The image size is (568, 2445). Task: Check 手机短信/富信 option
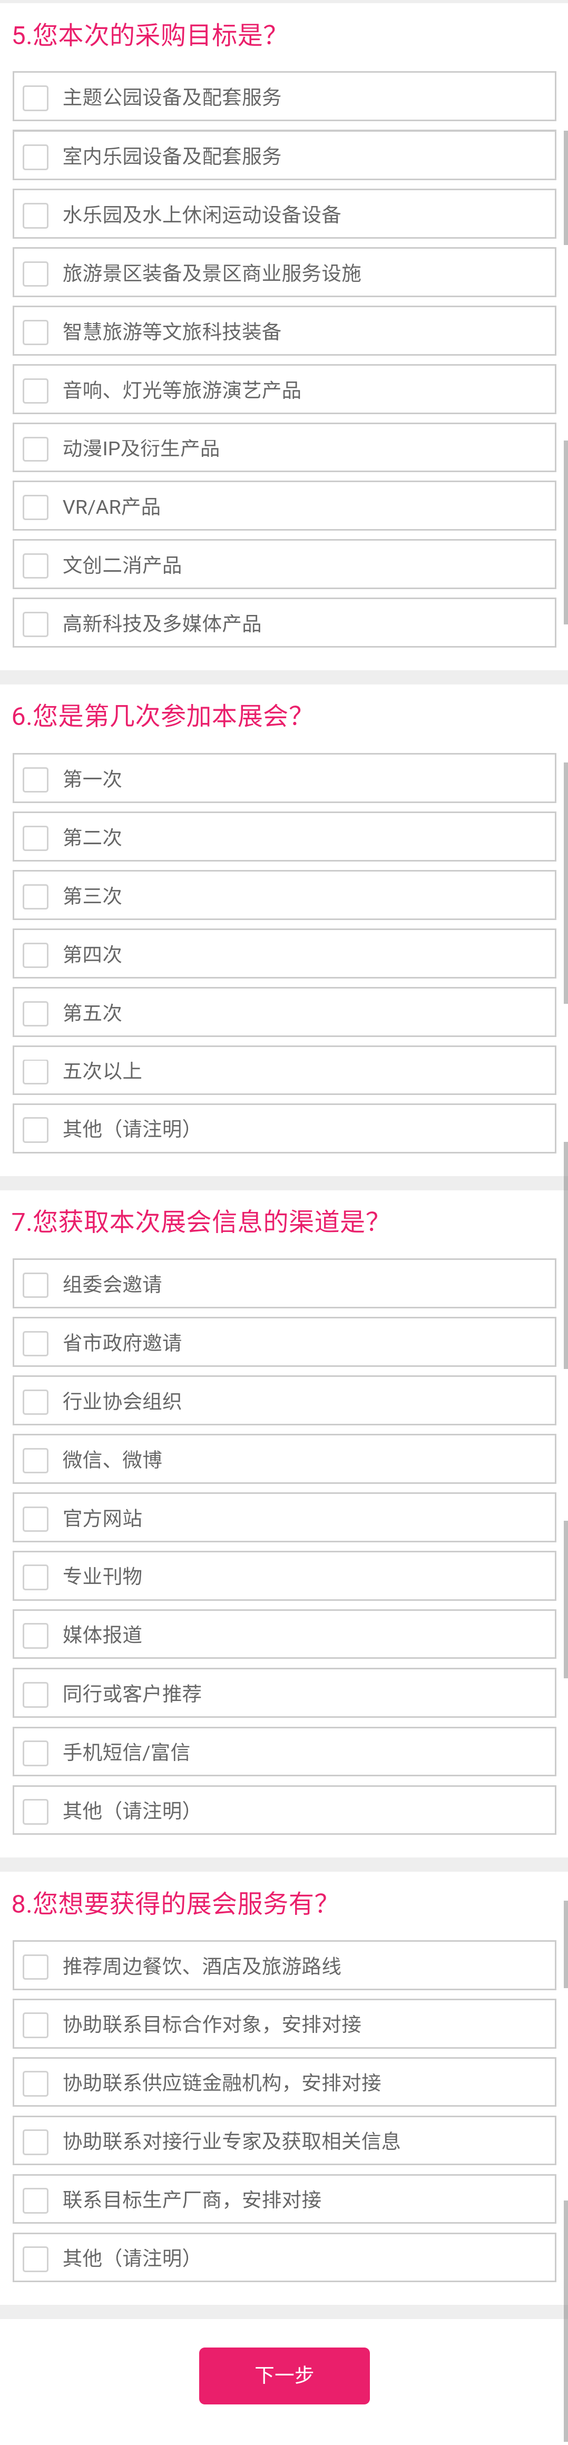click(x=284, y=1752)
